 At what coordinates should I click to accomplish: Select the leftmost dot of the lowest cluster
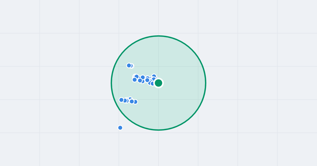(122, 100)
